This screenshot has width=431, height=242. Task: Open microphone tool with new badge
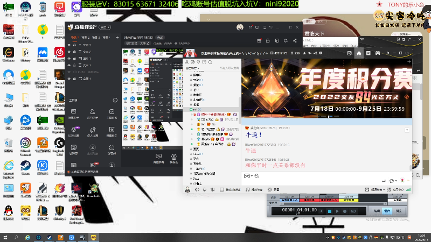(74, 131)
